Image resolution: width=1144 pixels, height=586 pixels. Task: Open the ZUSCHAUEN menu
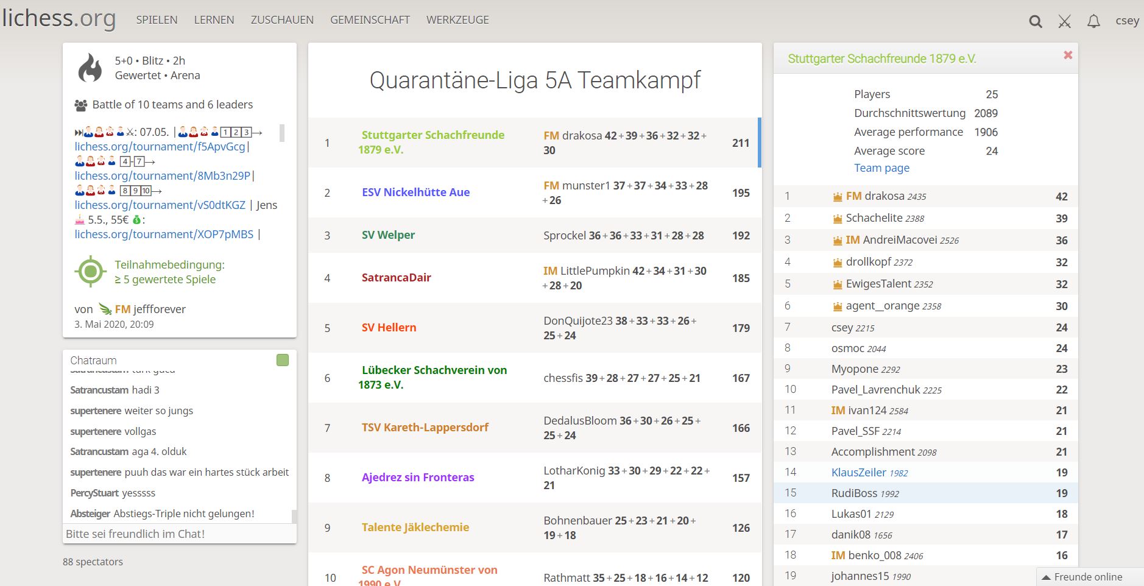tap(282, 19)
